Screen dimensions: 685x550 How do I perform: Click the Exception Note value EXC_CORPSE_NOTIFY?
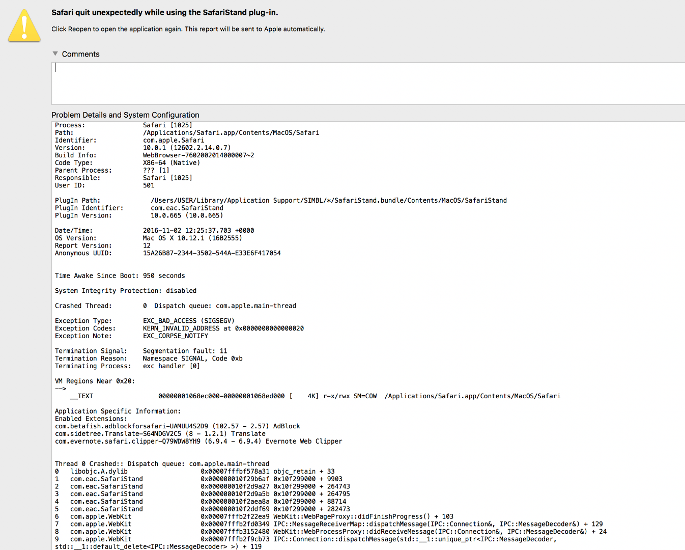coord(176,336)
